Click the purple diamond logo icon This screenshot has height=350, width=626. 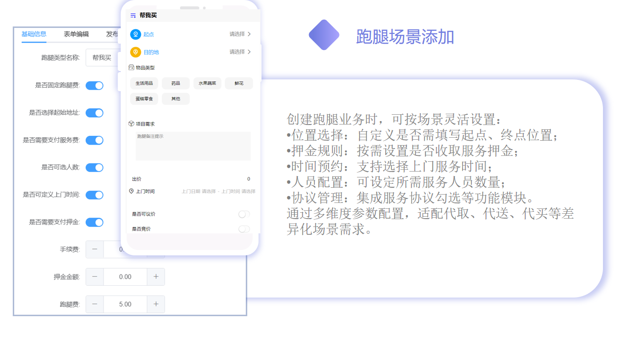[324, 35]
